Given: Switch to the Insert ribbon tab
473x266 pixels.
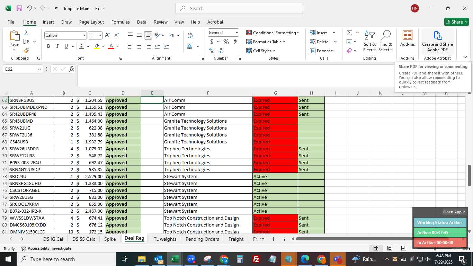Looking at the screenshot, I should pyautogui.click(x=48, y=22).
